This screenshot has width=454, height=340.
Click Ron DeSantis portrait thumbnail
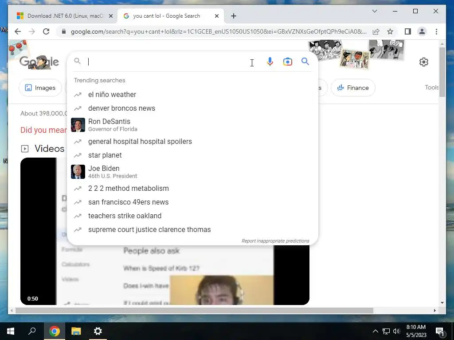(78, 125)
